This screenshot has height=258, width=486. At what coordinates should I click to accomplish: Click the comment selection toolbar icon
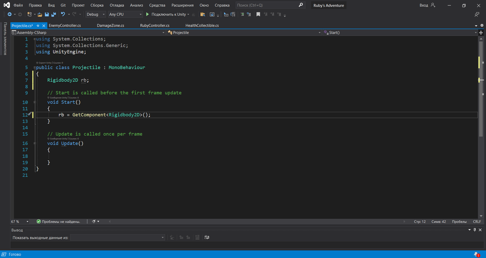242,14
